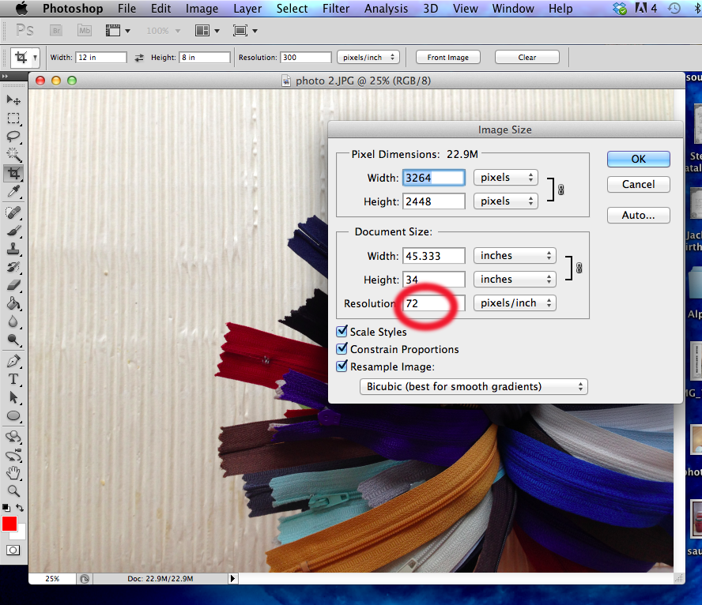
Task: Open the Bicubic resampling method dropdown
Action: (x=474, y=386)
